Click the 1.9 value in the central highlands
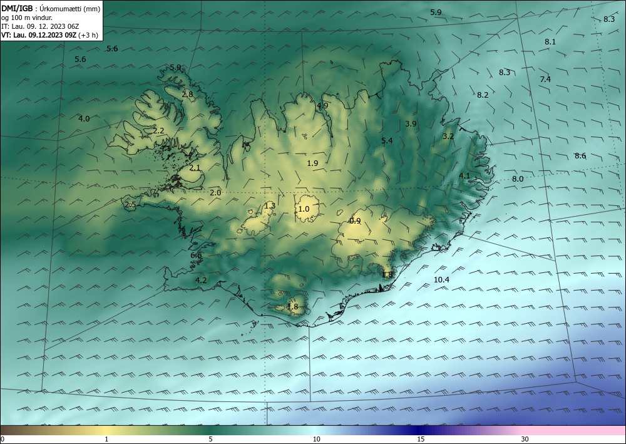626x444 pixels. [x=312, y=163]
